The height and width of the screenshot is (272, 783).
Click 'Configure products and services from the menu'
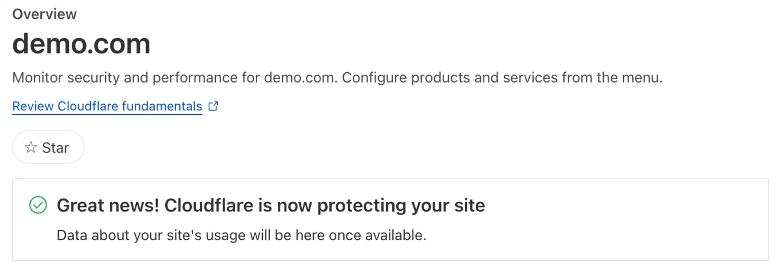click(502, 78)
